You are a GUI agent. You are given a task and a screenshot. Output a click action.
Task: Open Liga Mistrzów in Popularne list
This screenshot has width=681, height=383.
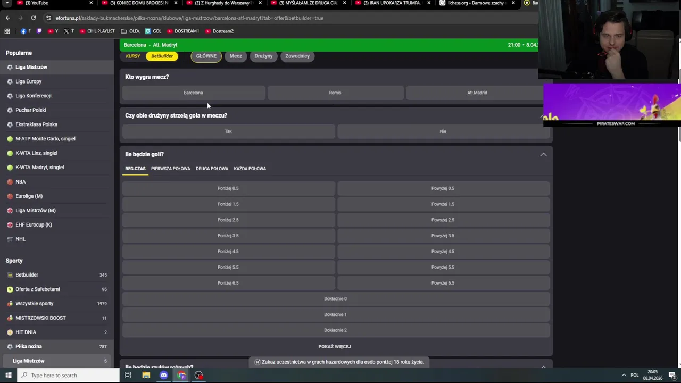click(56, 67)
